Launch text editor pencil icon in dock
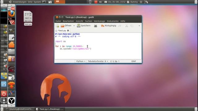This screenshot has height=111, width=198. coord(11,37)
